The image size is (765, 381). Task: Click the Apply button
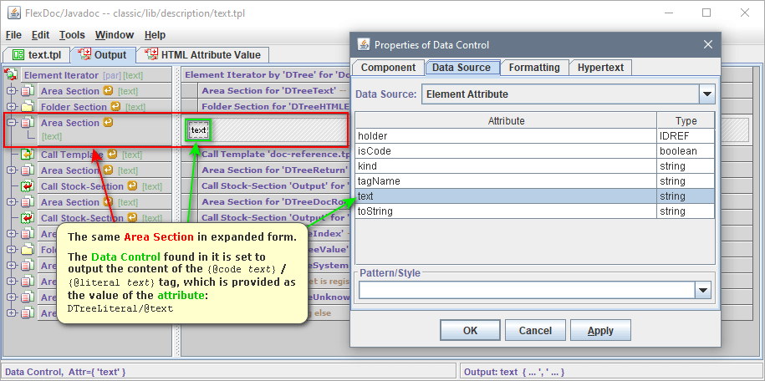[600, 330]
